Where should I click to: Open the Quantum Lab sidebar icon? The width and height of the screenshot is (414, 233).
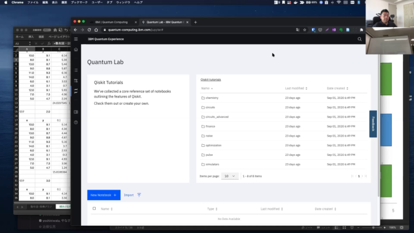(x=76, y=91)
